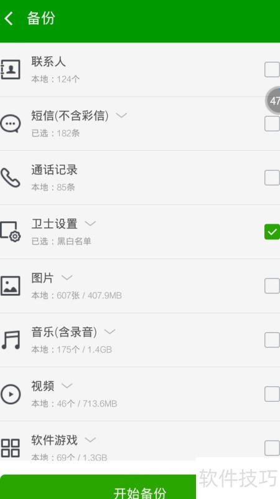The width and height of the screenshot is (280, 499).
Task: Tap the 软件游戏 grid icon
Action: coord(10,448)
